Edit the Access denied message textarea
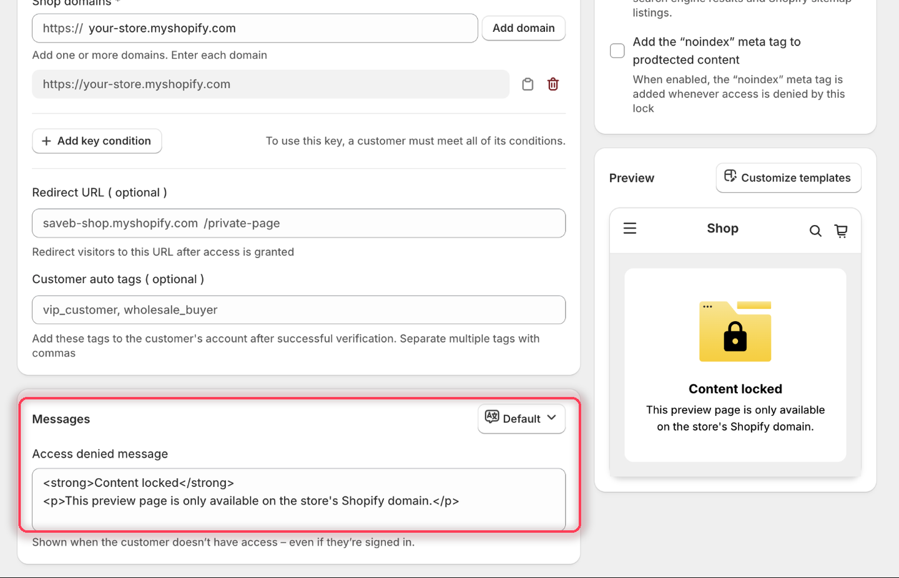Screen dimensions: 899x578 click(298, 499)
